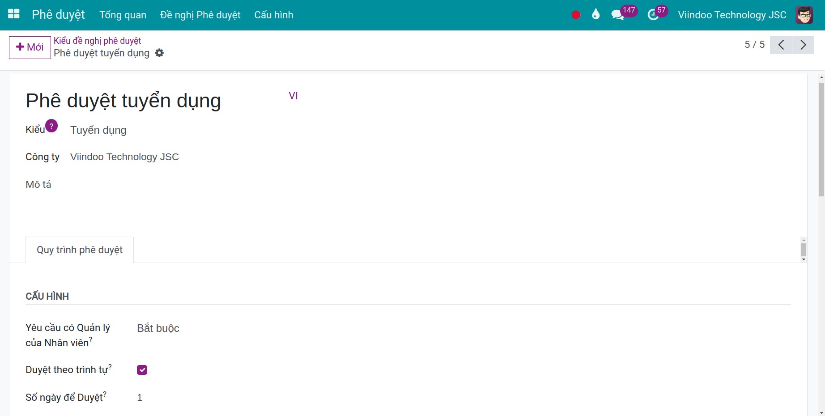
Task: Open the Cấu hình menu
Action: pos(274,15)
